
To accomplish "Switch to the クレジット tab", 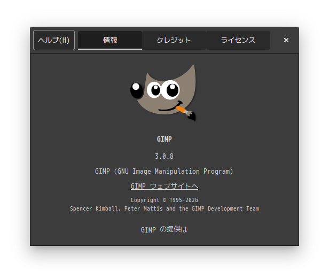I will pos(174,40).
